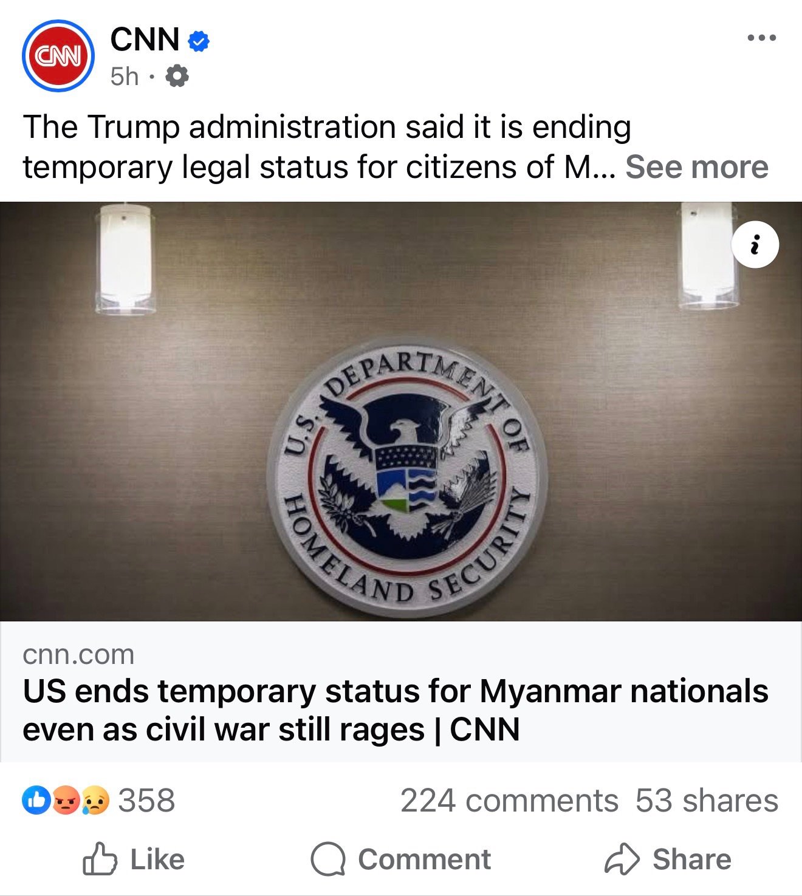The height and width of the screenshot is (896, 802).
Task: Click the blue verified badge next to CNN
Action: [199, 41]
